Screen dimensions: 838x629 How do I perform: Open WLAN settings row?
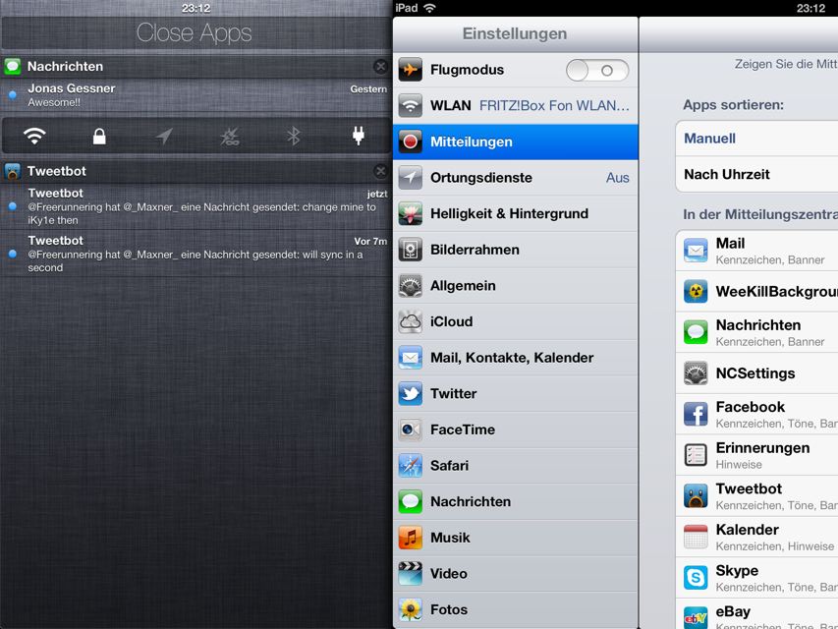515,106
